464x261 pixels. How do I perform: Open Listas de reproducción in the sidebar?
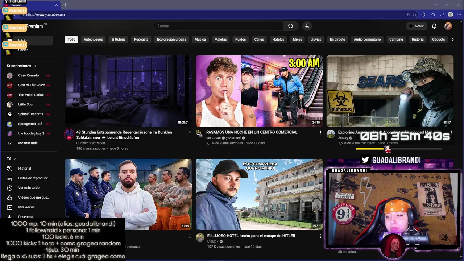pyautogui.click(x=28, y=178)
